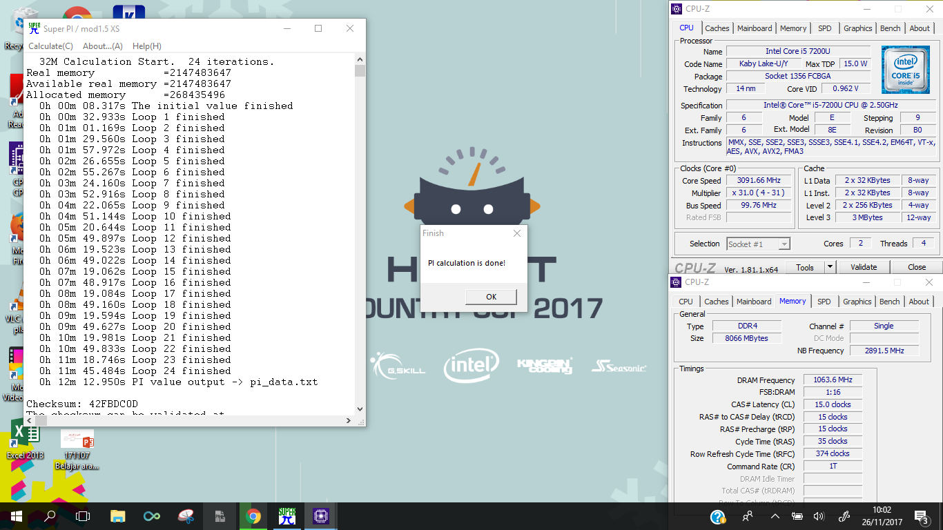This screenshot has height=530, width=943.
Task: Click upper CPU-Z window title icon
Action: [677, 9]
